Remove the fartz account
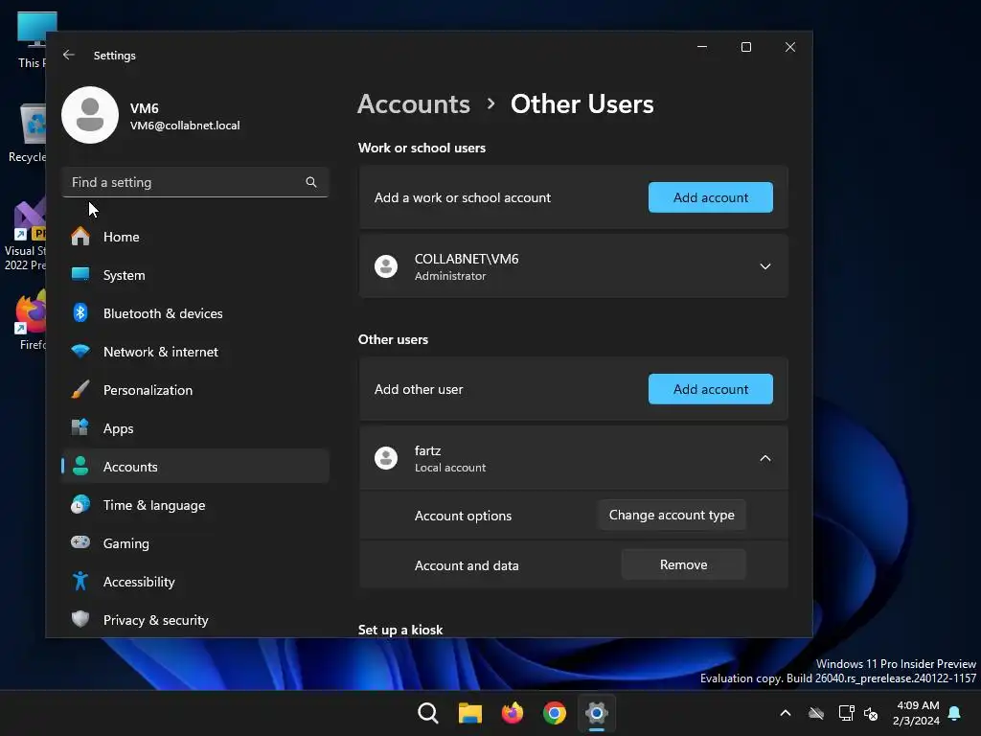 click(683, 564)
